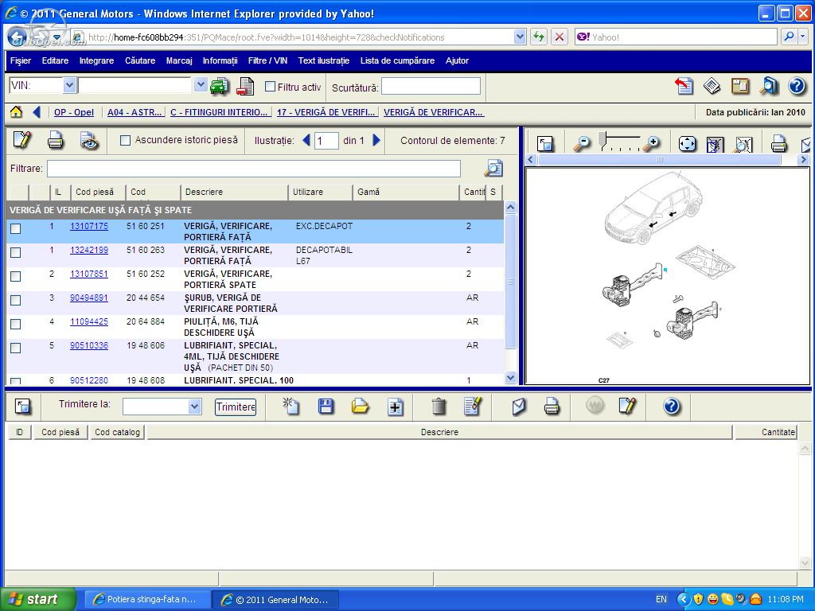Viewport: 815px width, 611px height.
Task: Click the add item plus icon
Action: tap(395, 407)
